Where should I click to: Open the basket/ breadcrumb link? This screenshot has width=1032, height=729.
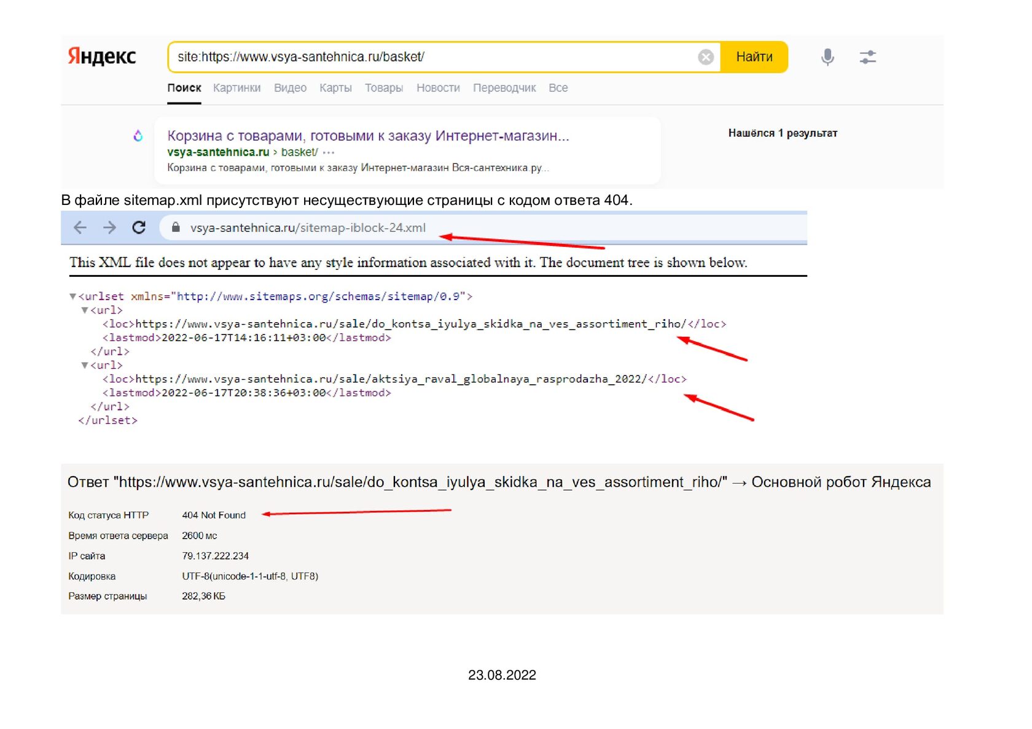[299, 152]
